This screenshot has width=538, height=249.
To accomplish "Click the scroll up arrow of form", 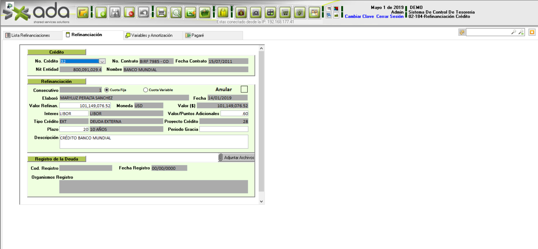I will coord(261,49).
